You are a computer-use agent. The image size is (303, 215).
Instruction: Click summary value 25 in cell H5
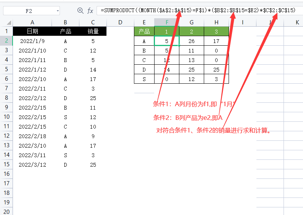(x=216, y=70)
